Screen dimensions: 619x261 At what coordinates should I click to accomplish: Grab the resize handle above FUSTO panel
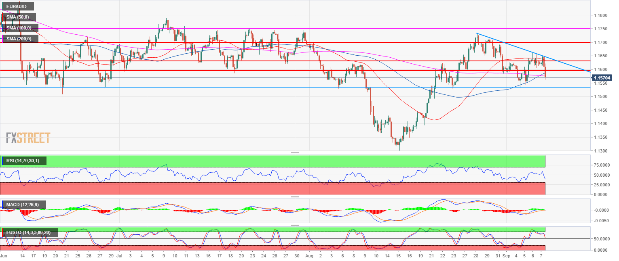click(x=295, y=225)
